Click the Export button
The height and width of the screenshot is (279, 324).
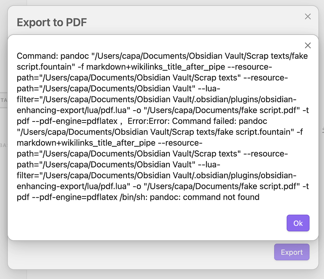pos(292,252)
